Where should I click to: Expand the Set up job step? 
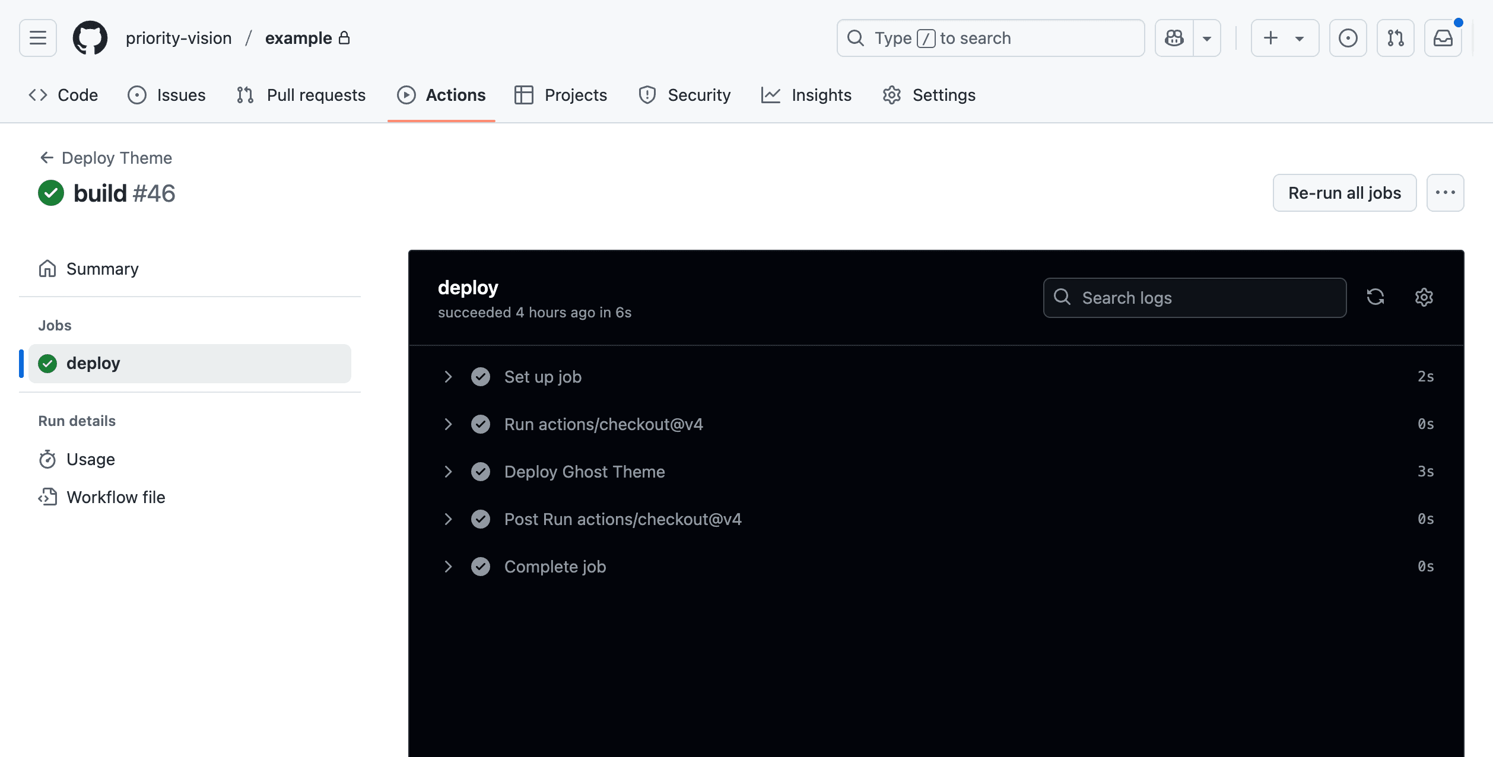448,376
